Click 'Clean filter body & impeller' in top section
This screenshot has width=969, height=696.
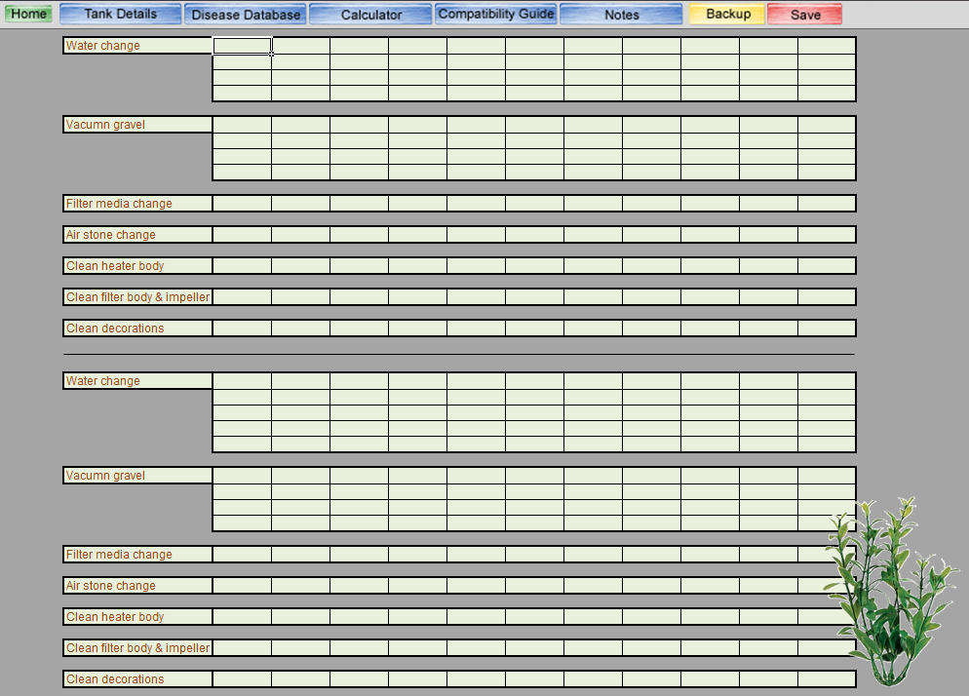click(136, 296)
